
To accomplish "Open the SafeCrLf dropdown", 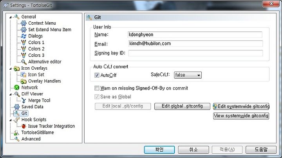I will tap(188, 75).
